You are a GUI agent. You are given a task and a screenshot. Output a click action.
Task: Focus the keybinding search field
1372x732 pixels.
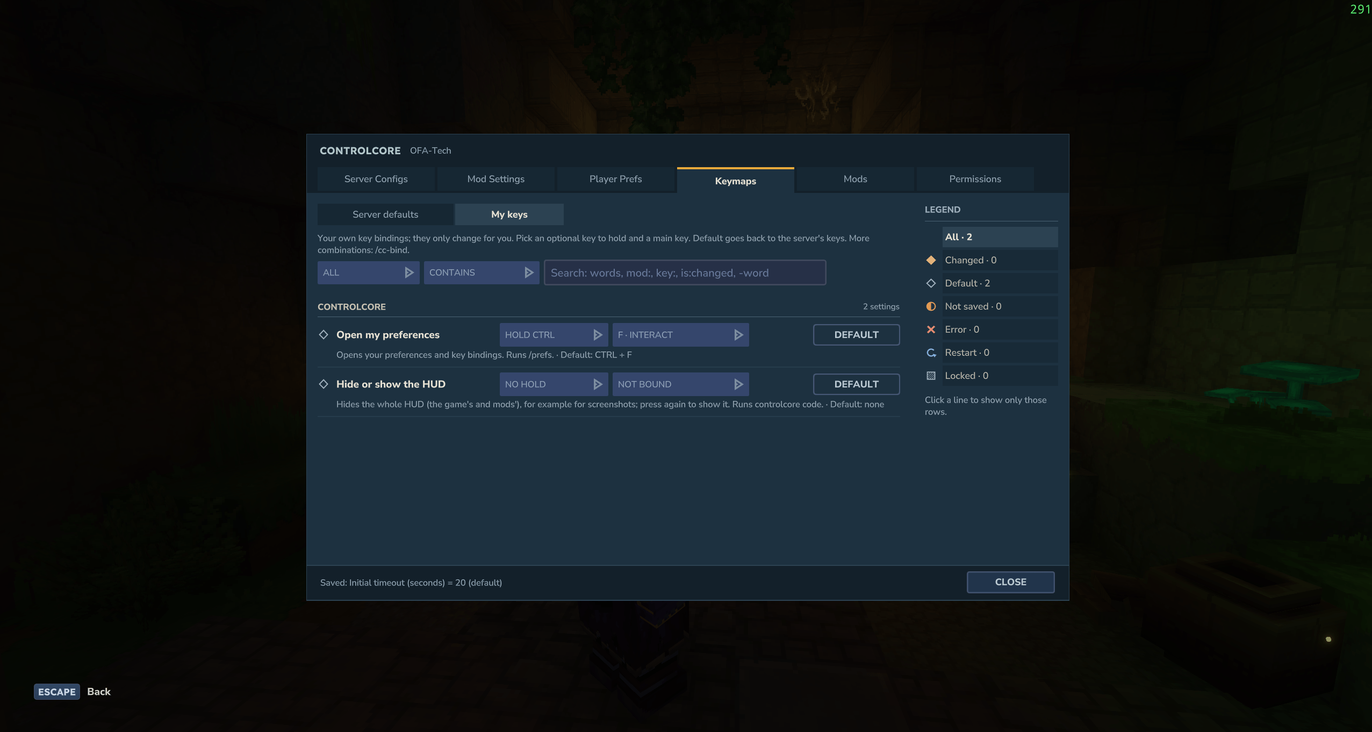pyautogui.click(x=685, y=272)
